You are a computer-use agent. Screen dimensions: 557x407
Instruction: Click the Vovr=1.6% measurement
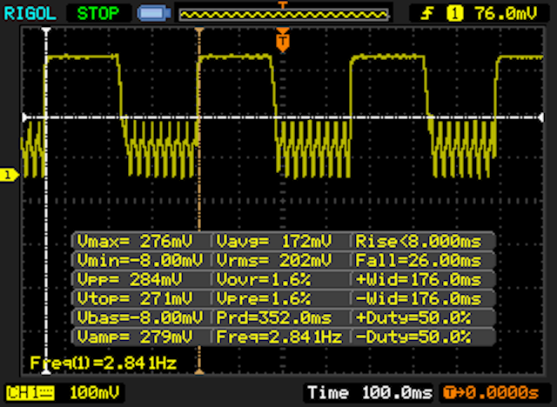(264, 280)
